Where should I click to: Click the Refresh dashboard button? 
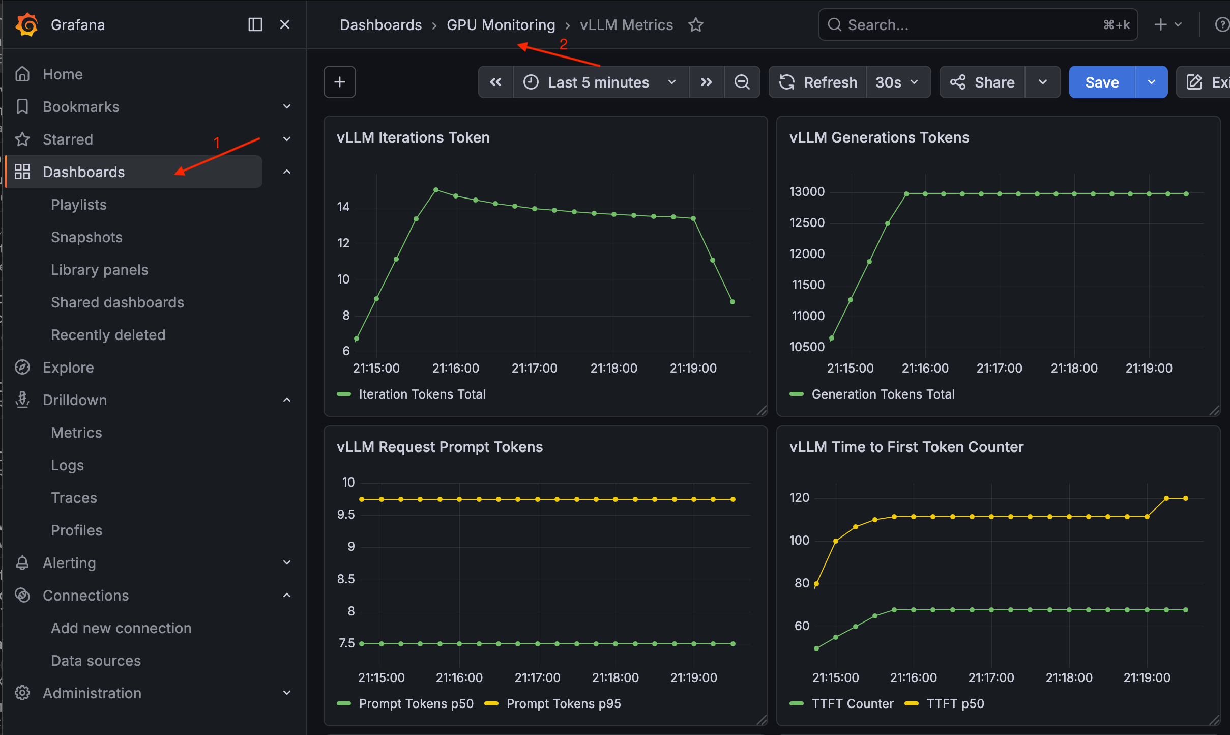point(818,82)
